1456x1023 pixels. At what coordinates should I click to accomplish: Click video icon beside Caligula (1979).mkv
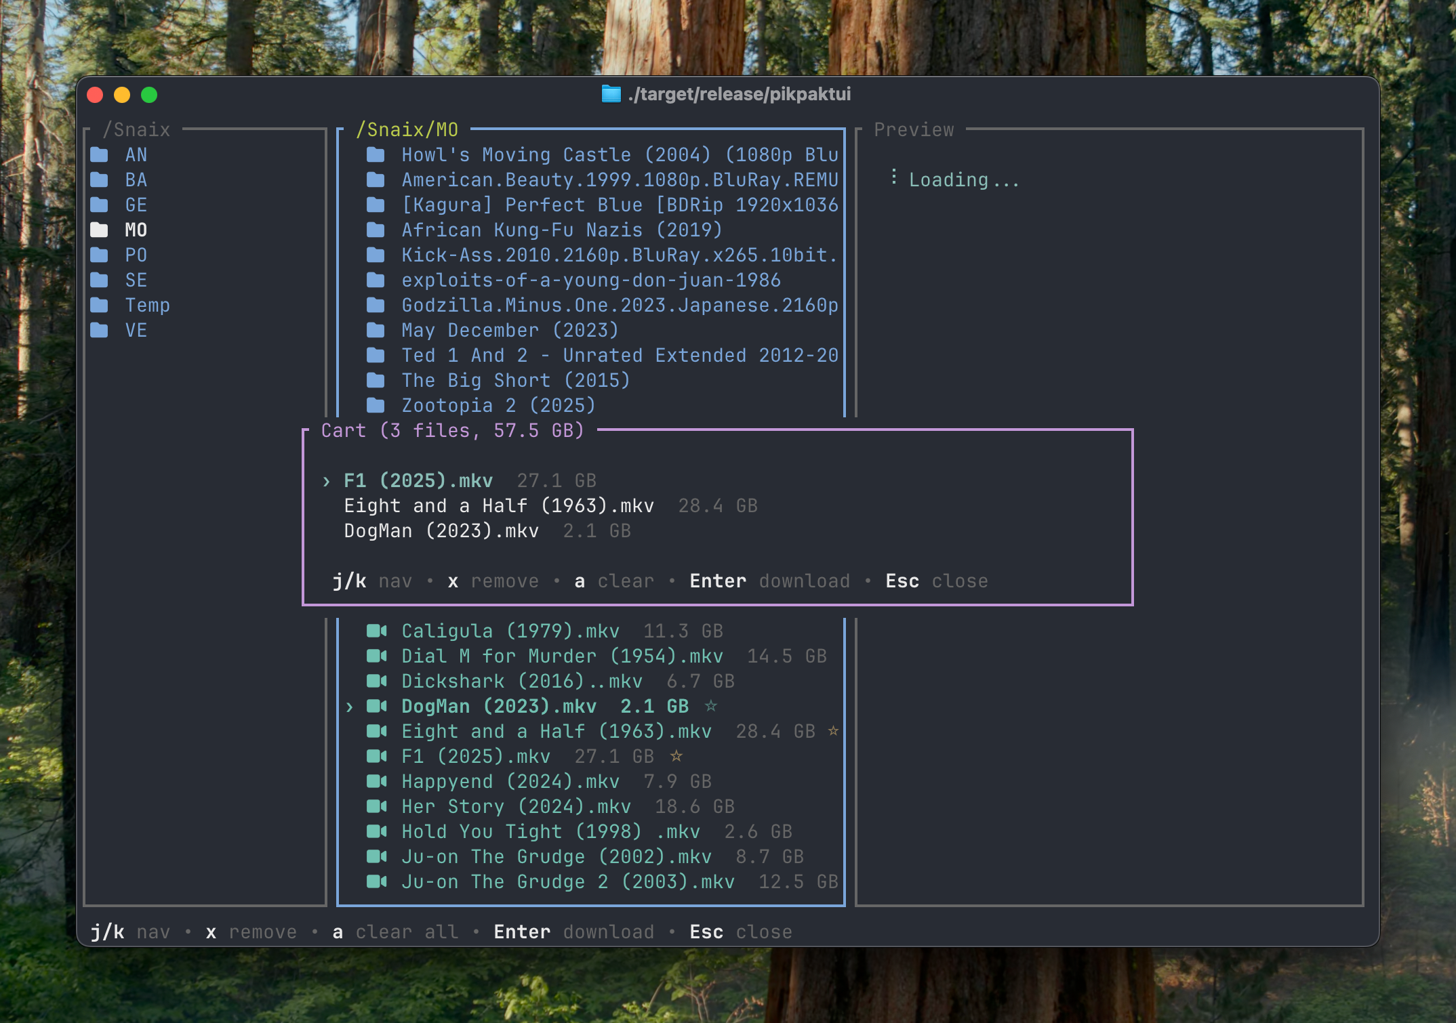coord(376,631)
